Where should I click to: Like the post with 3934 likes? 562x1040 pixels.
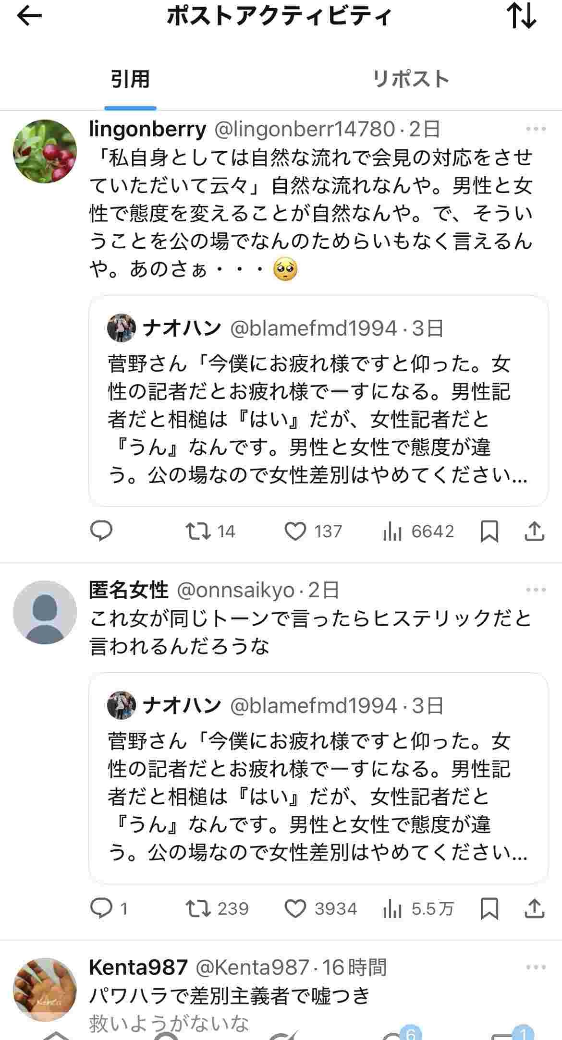(x=295, y=908)
